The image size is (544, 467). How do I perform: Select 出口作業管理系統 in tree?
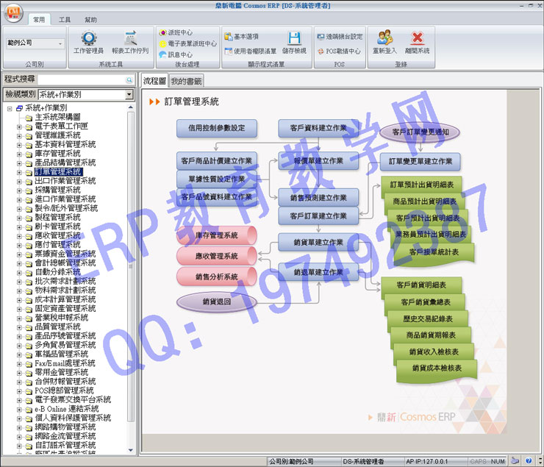(65, 181)
